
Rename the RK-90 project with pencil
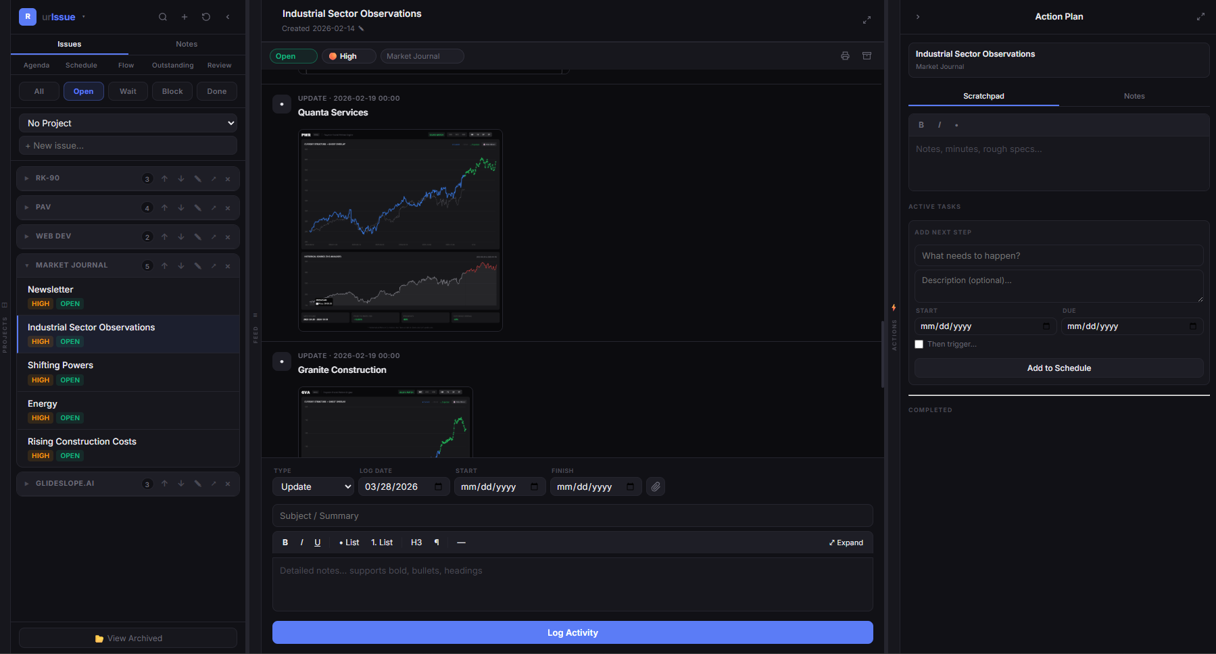point(197,178)
